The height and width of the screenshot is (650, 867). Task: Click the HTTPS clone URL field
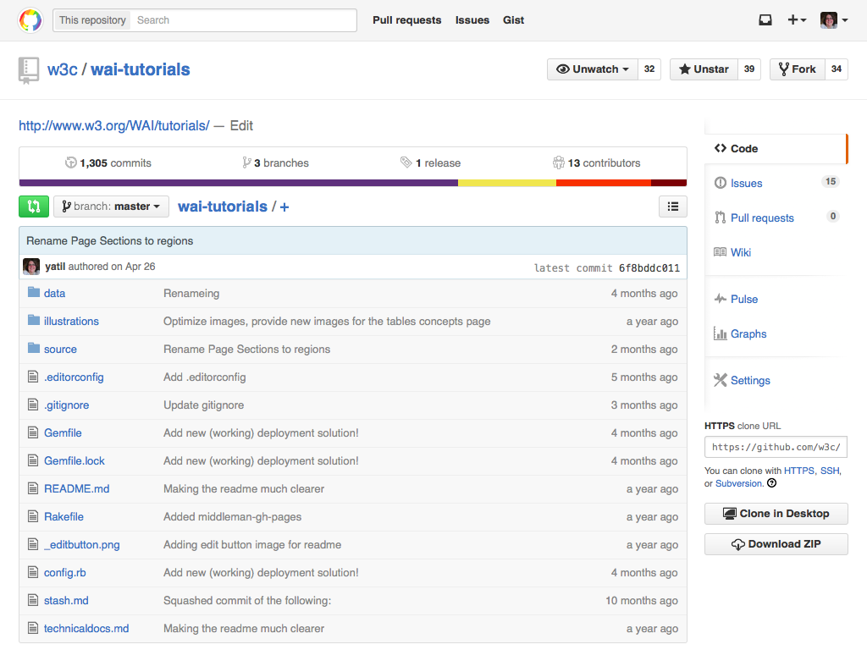tap(776, 447)
